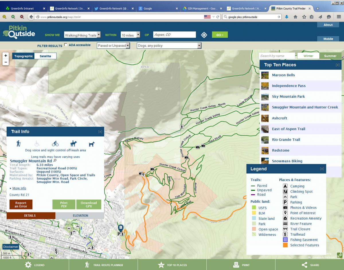
Task: Switch to the Elevation tab
Action: click(80, 216)
